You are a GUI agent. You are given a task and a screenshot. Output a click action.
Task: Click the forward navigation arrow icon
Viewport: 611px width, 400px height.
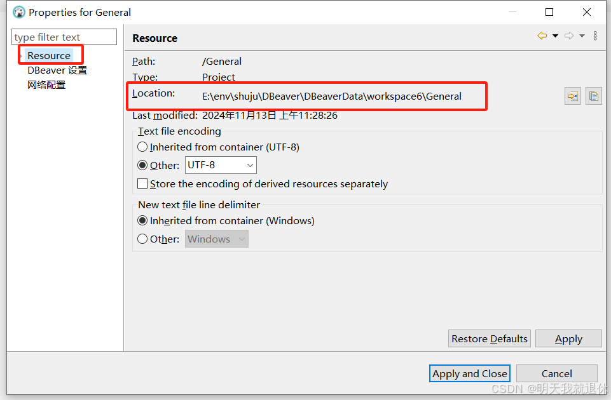pos(569,36)
